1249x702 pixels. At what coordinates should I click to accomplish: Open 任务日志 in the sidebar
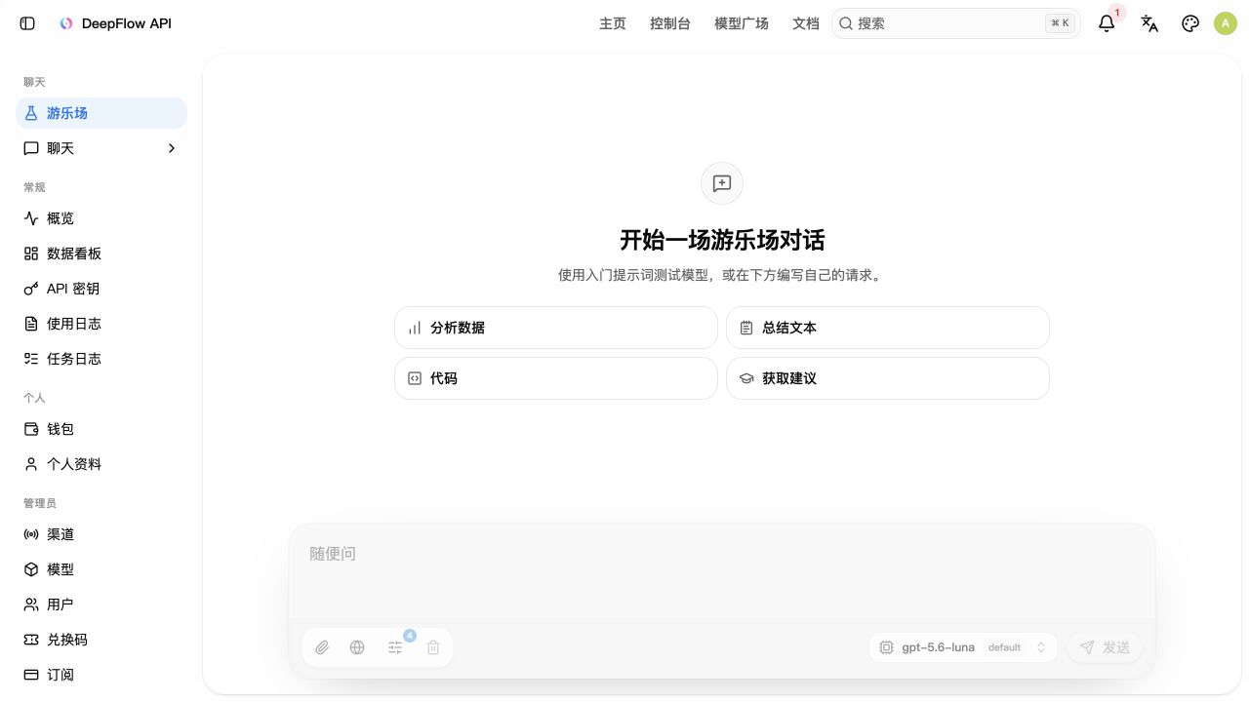pos(101,359)
